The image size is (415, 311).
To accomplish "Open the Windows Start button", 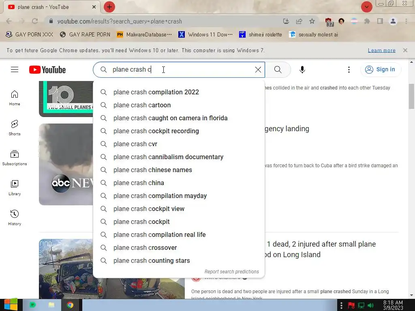I will tap(11, 305).
